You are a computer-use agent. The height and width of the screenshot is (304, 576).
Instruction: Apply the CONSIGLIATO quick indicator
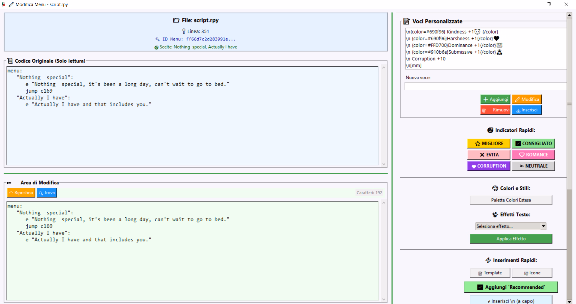[533, 143]
